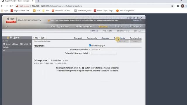Viewport: 187px width, 105px height.
Task: Open the certication_oracle bookmark
Action: pos(83,10)
